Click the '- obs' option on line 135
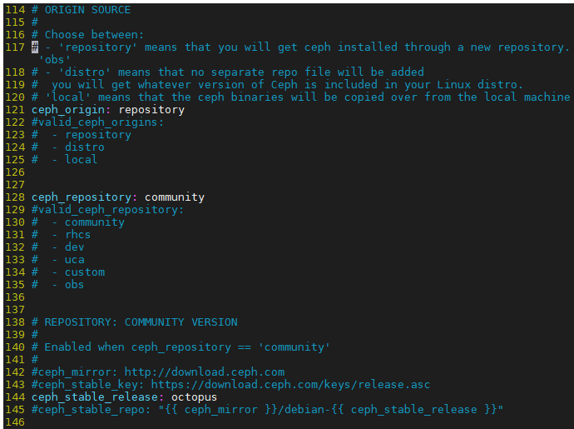 (x=67, y=285)
